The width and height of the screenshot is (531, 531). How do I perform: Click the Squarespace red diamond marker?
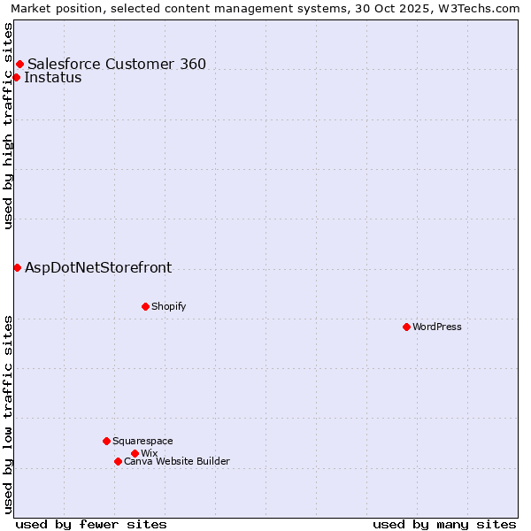tap(106, 441)
